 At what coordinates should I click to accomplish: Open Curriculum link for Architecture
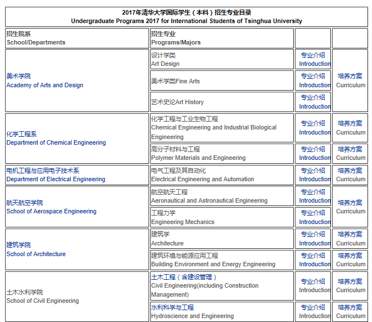[x=350, y=239]
